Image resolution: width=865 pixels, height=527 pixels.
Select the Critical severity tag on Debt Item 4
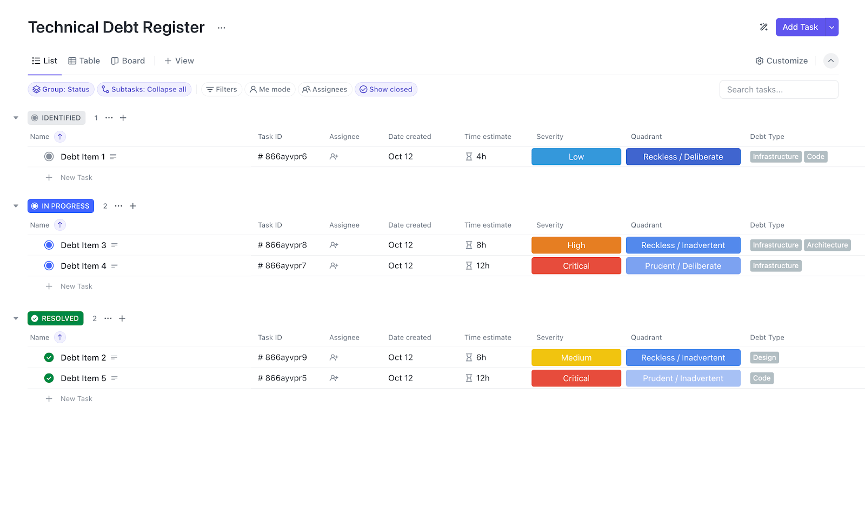(x=576, y=265)
